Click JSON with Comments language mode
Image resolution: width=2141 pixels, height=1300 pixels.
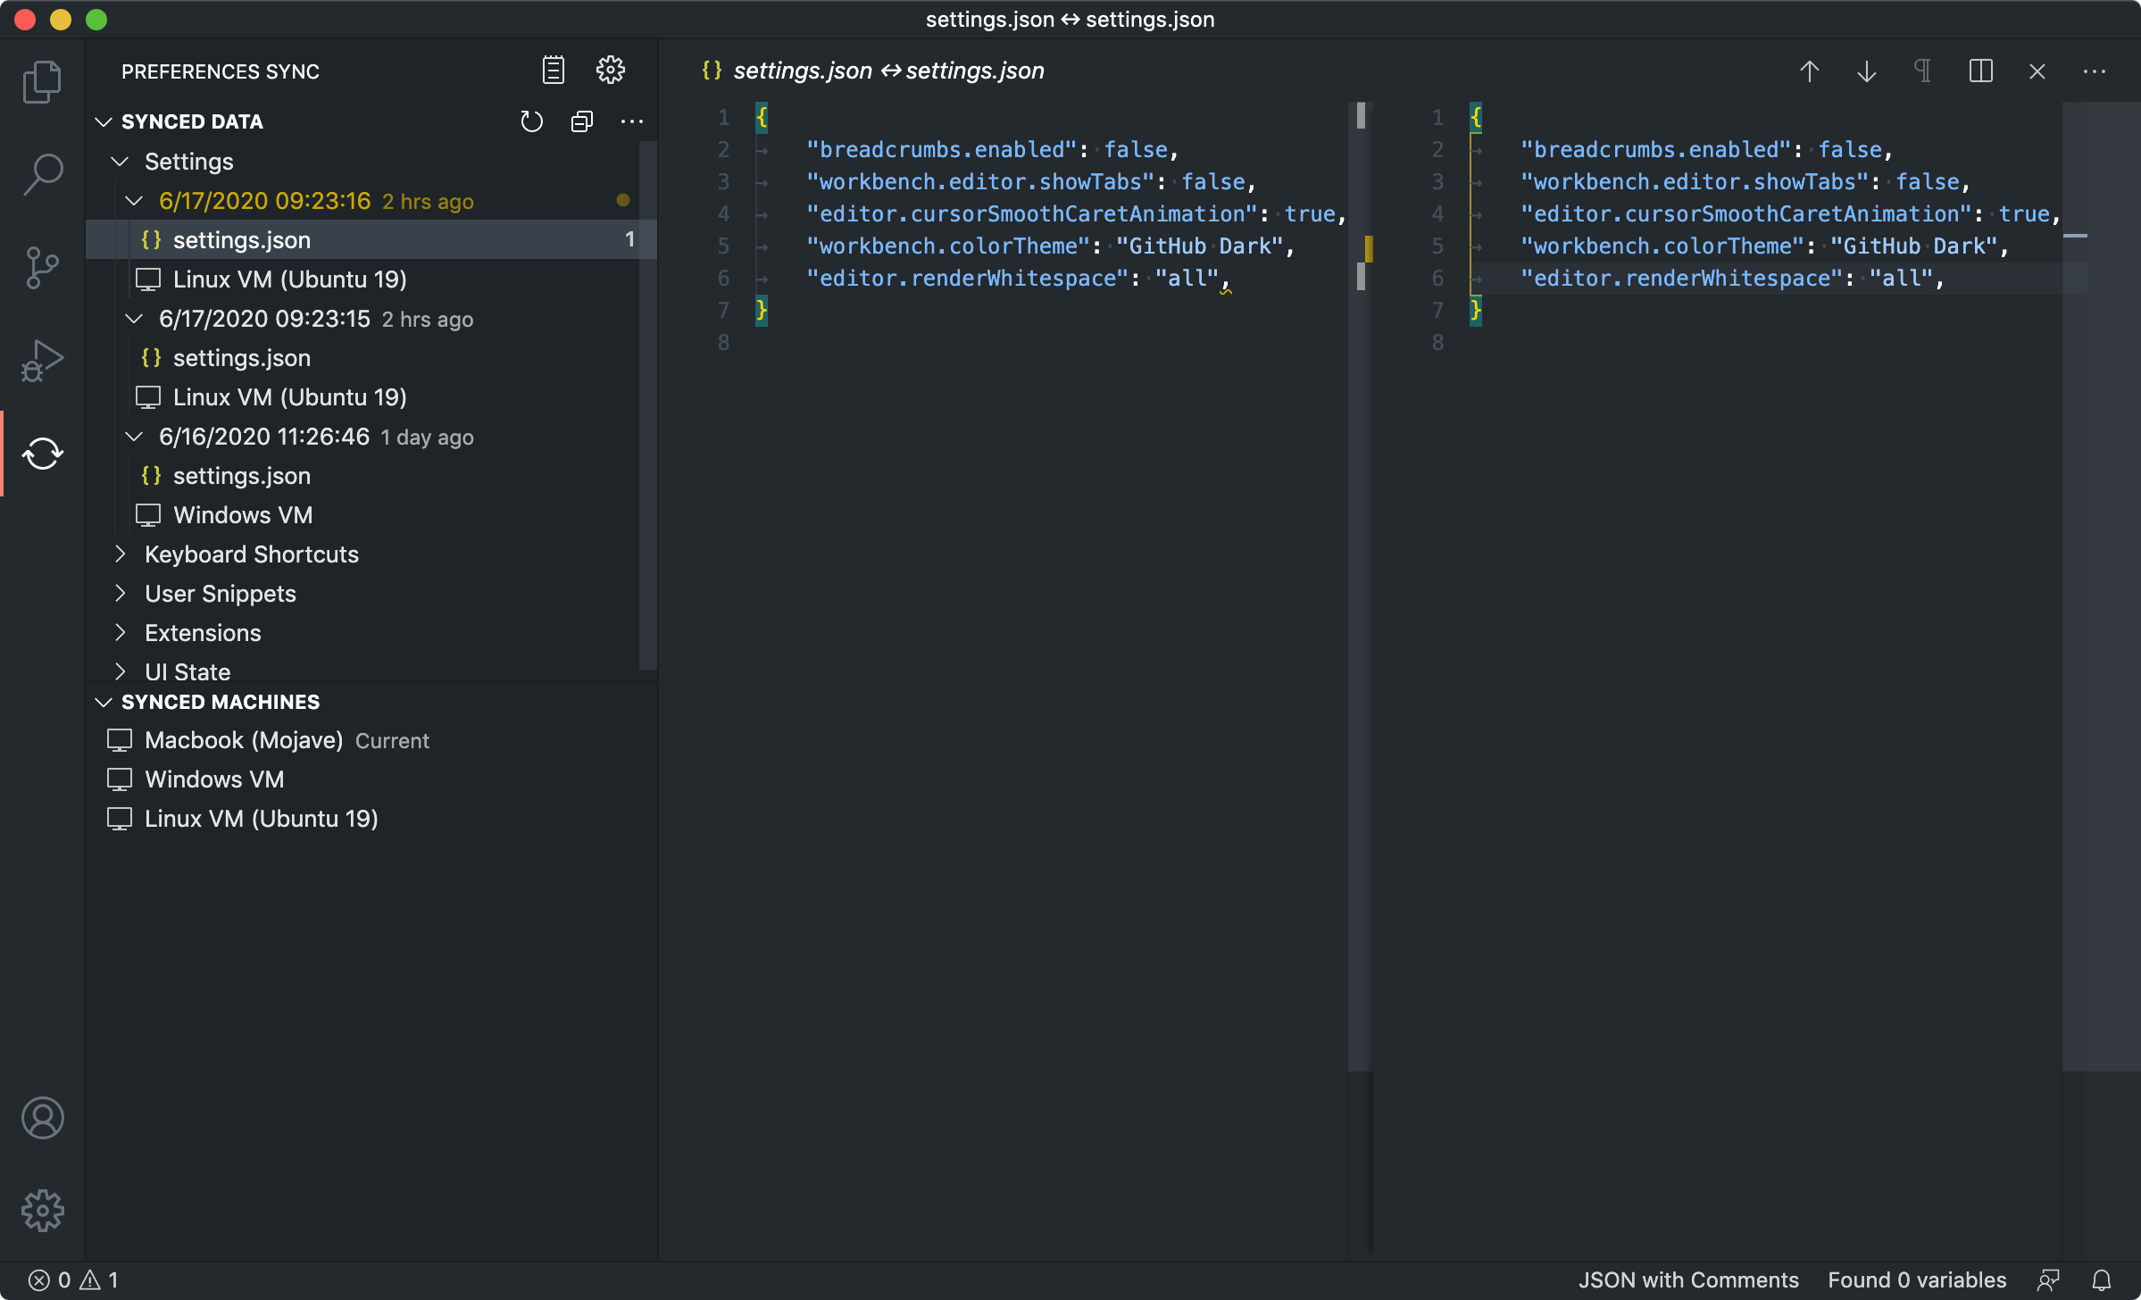click(x=1687, y=1279)
